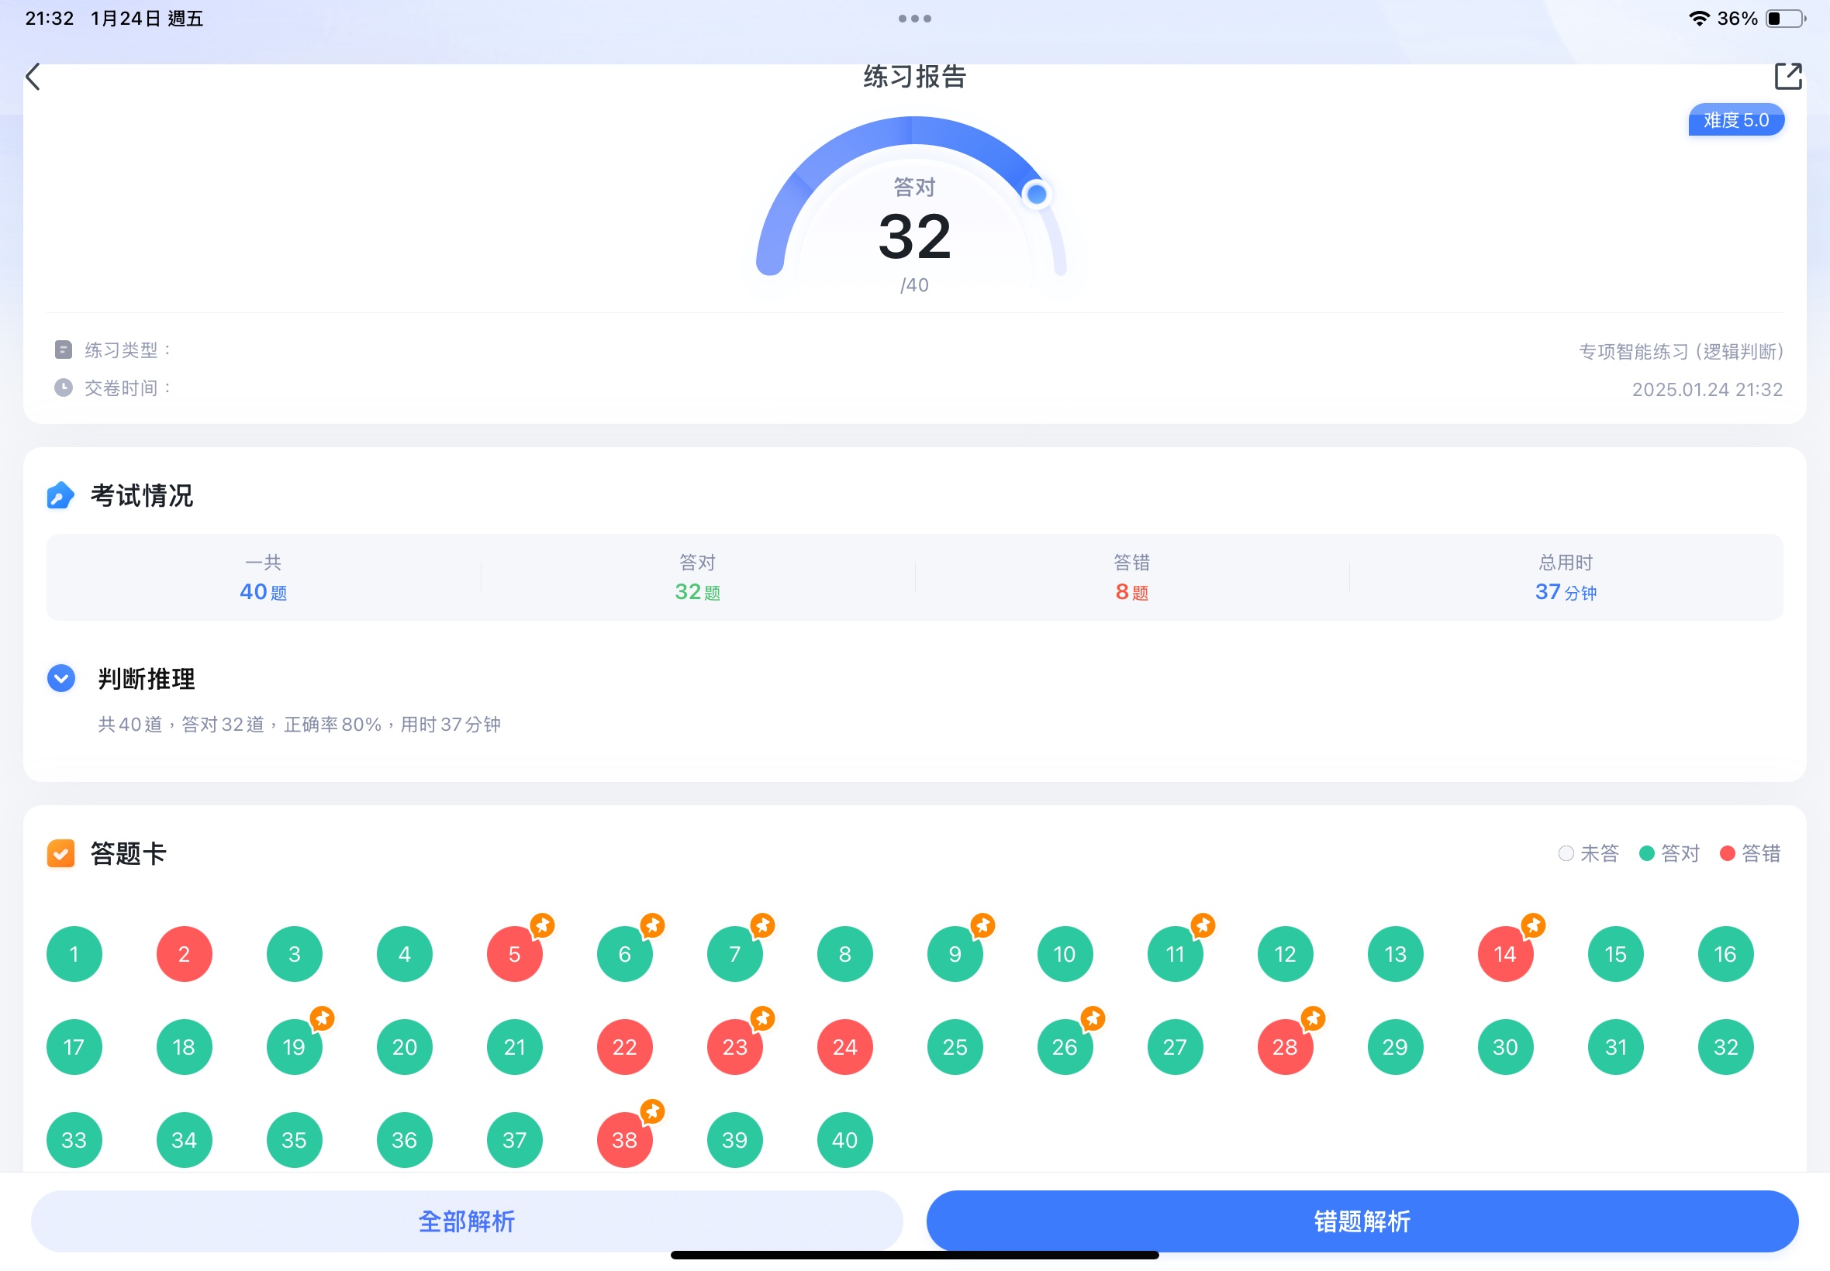Tap the score gauge progress knob

click(1036, 195)
